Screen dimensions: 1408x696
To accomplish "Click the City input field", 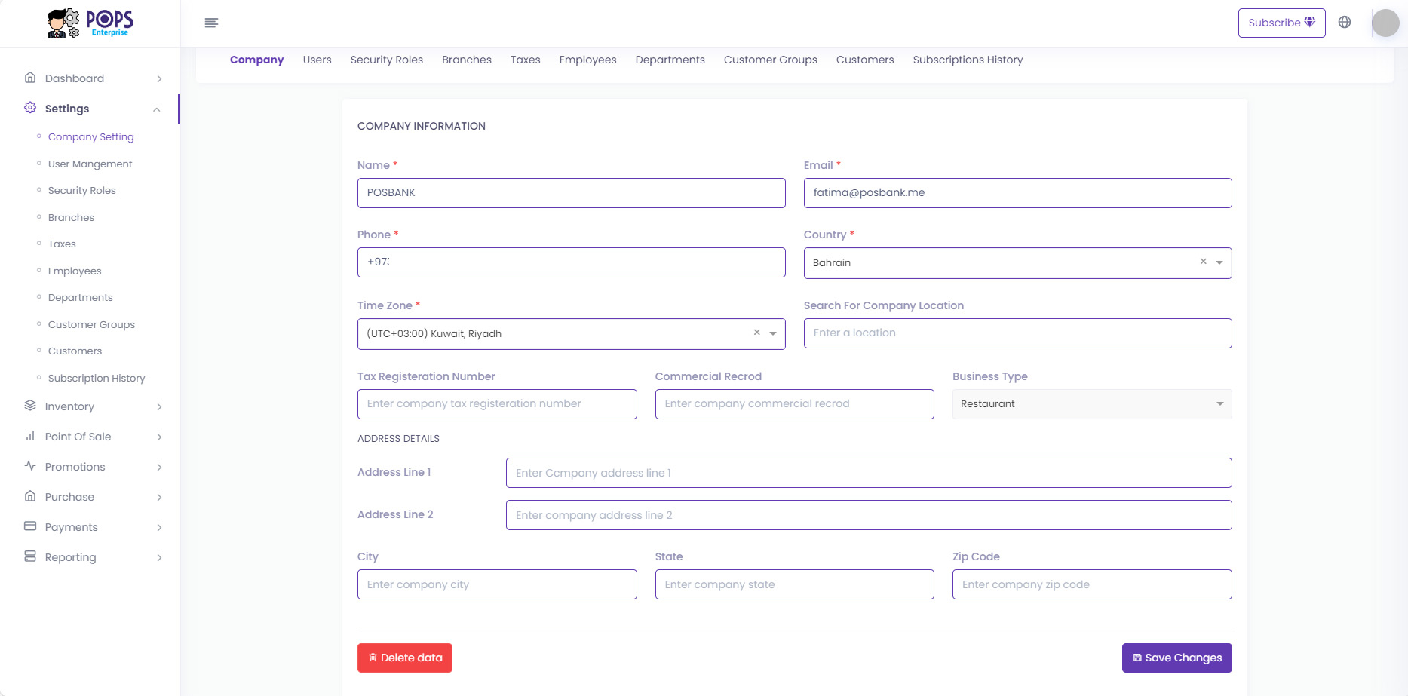I will (497, 584).
